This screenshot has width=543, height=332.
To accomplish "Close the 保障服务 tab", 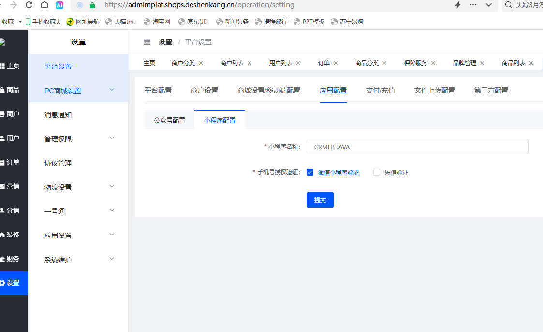I will click(x=433, y=63).
